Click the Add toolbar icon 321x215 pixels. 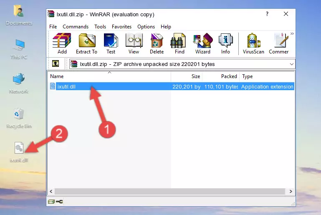(62, 43)
